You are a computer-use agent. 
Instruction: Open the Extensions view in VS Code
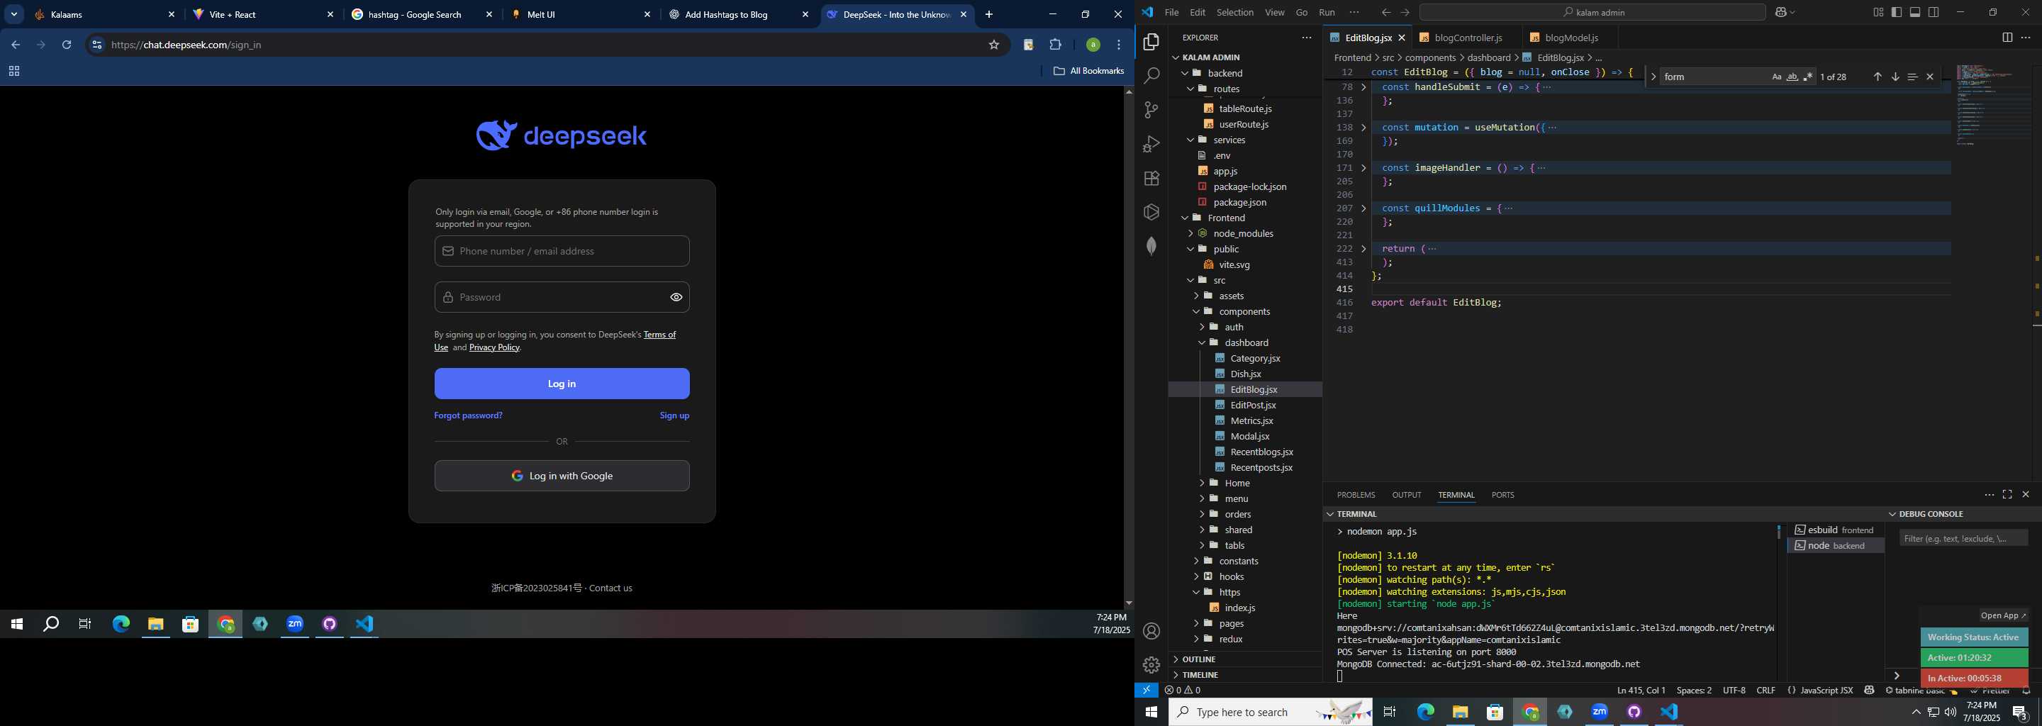point(1151,179)
